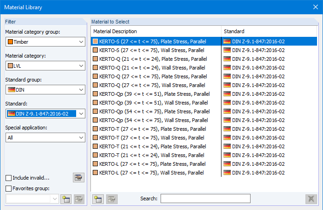The width and height of the screenshot is (323, 210).
Task: Click the Standard column header
Action: (269, 31)
